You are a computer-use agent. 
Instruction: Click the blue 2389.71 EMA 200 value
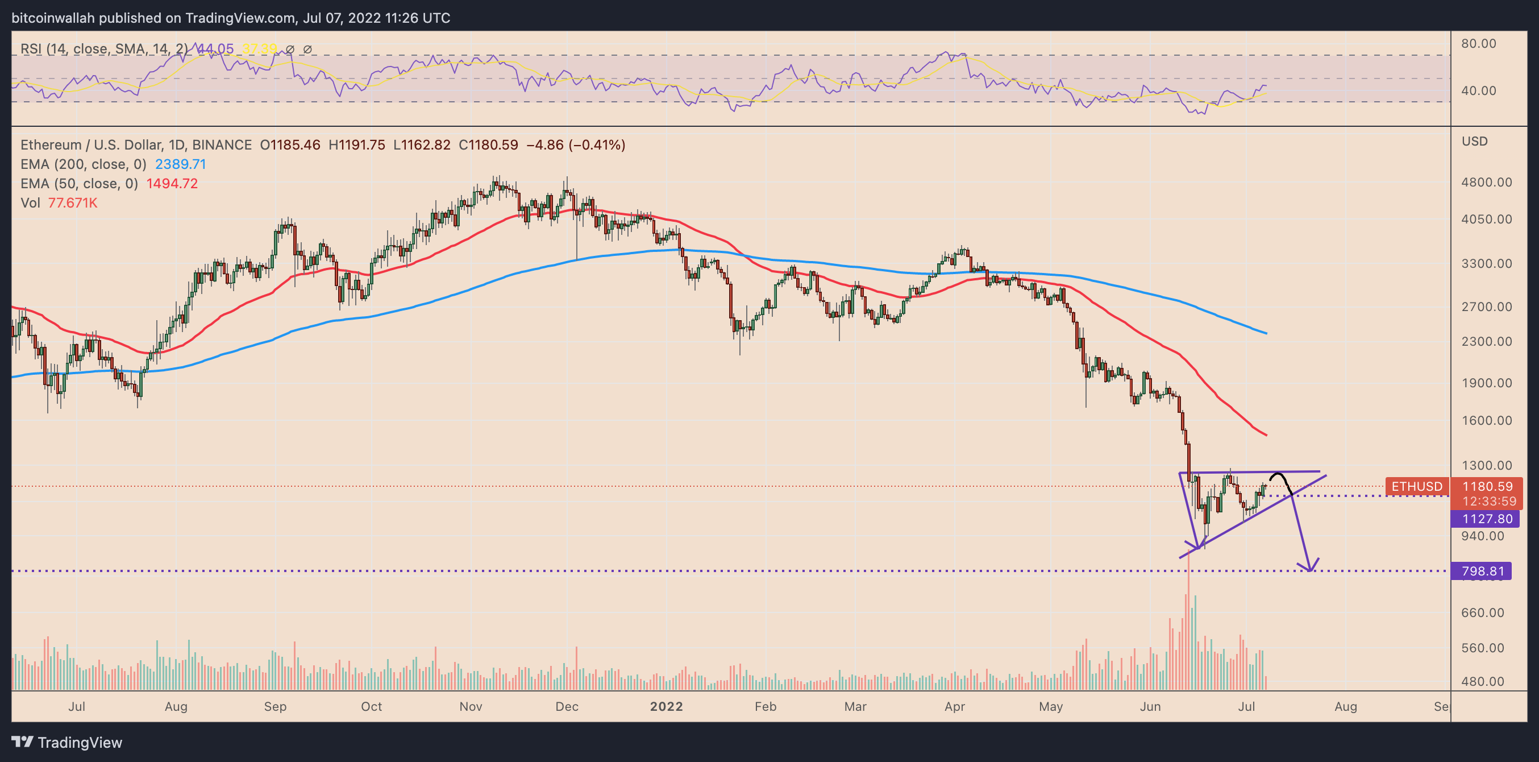click(180, 164)
